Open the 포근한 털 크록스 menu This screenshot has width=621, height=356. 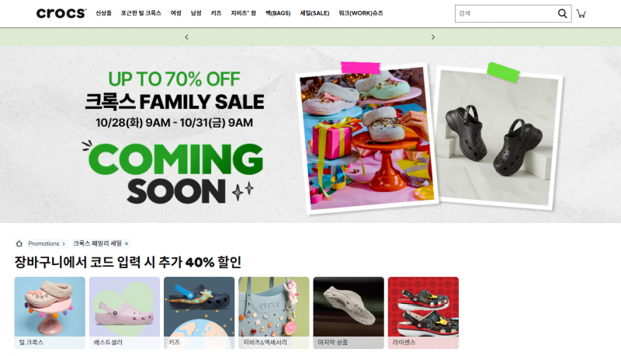(141, 13)
